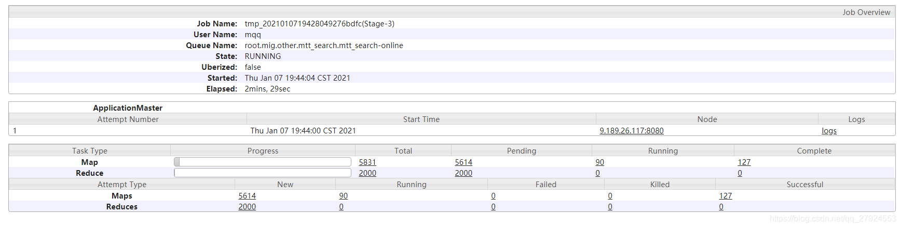Open killed Maps attempts link

(610, 196)
